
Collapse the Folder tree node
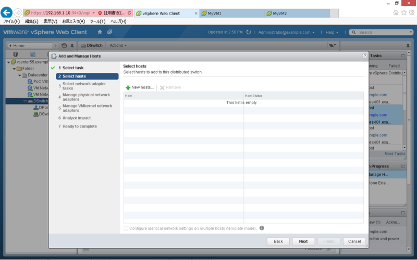[14, 69]
